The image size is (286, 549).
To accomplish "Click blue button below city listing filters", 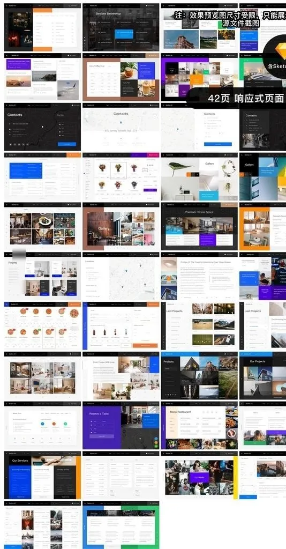I will (13, 546).
